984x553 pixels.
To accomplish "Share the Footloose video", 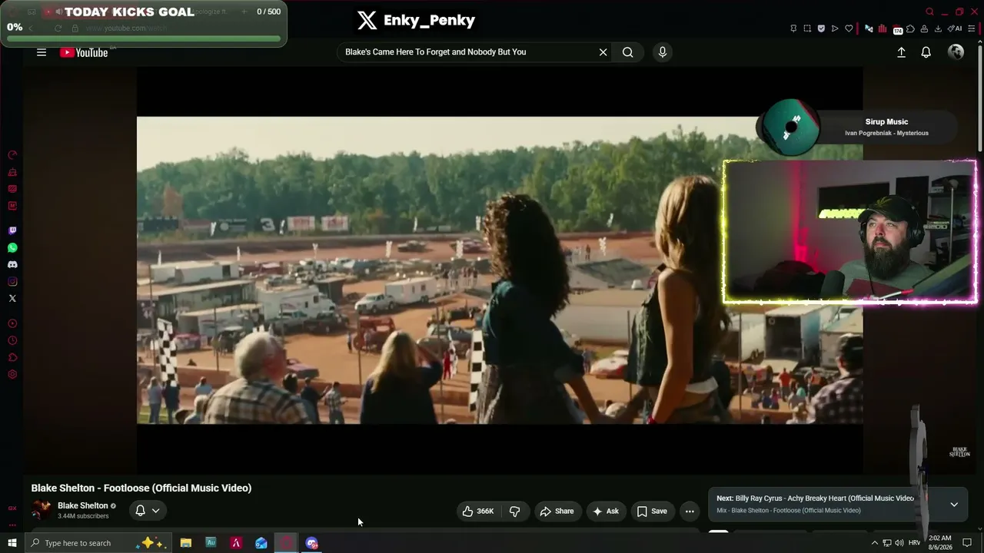I will [x=557, y=512].
